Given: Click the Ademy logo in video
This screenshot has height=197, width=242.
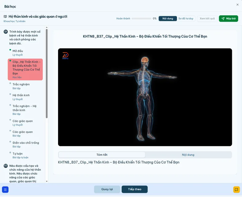Looking at the screenshot, I should (x=65, y=56).
